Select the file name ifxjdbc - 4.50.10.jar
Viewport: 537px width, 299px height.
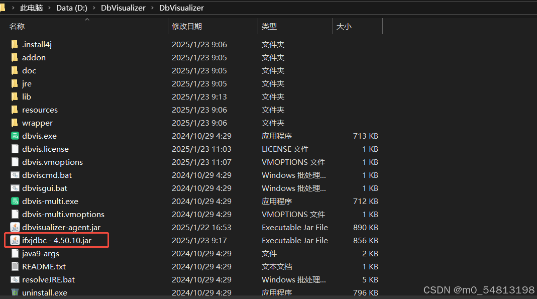coord(57,240)
